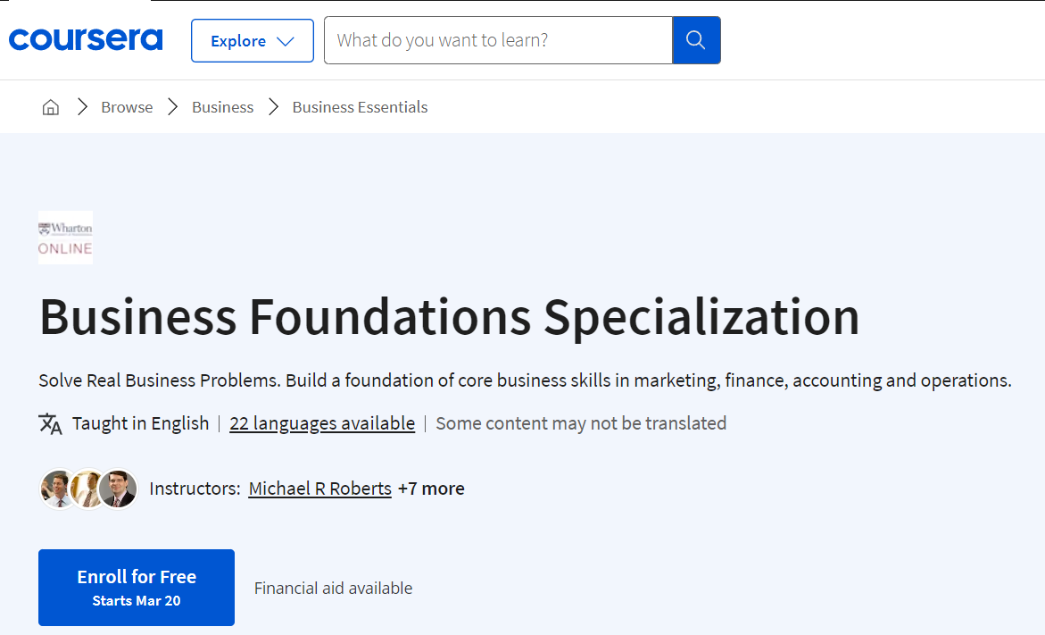1045x635 pixels.
Task: Show the +7 more instructors
Action: tap(431, 489)
